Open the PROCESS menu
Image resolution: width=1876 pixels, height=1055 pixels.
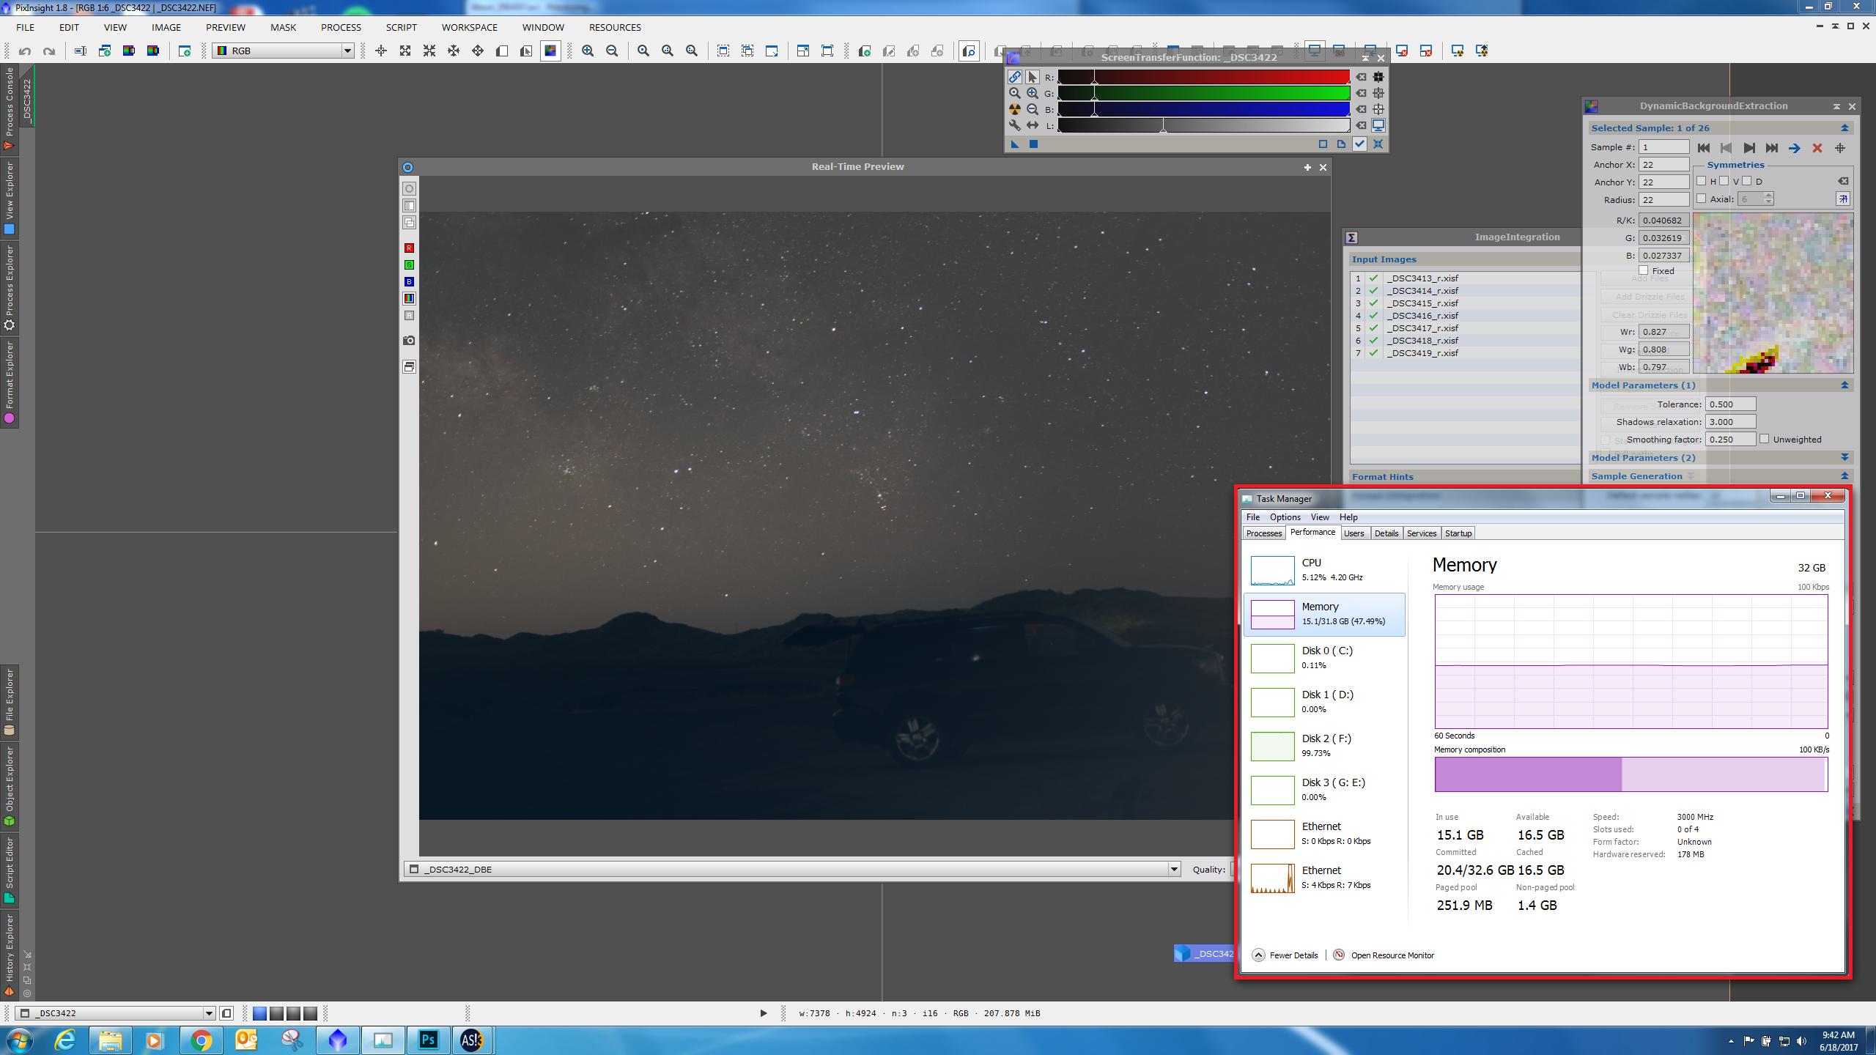click(x=341, y=27)
